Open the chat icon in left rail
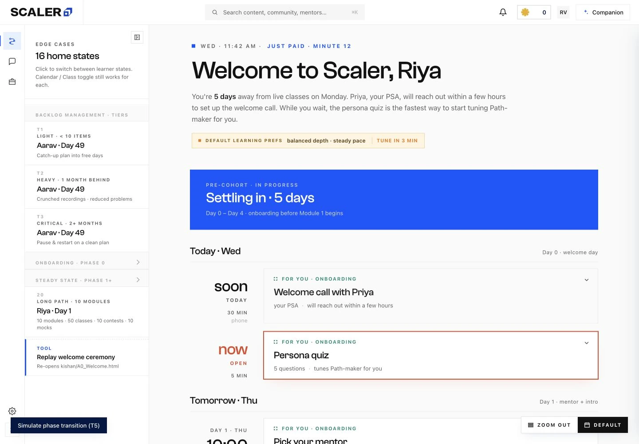The height and width of the screenshot is (444, 639). [12, 61]
